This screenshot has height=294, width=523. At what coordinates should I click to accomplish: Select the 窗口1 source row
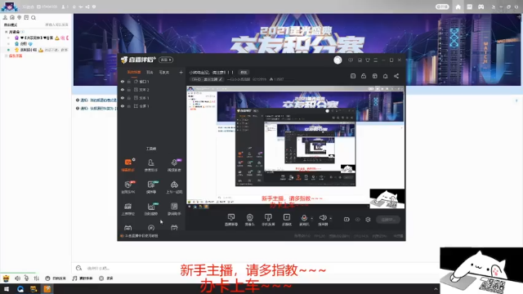tap(152, 82)
